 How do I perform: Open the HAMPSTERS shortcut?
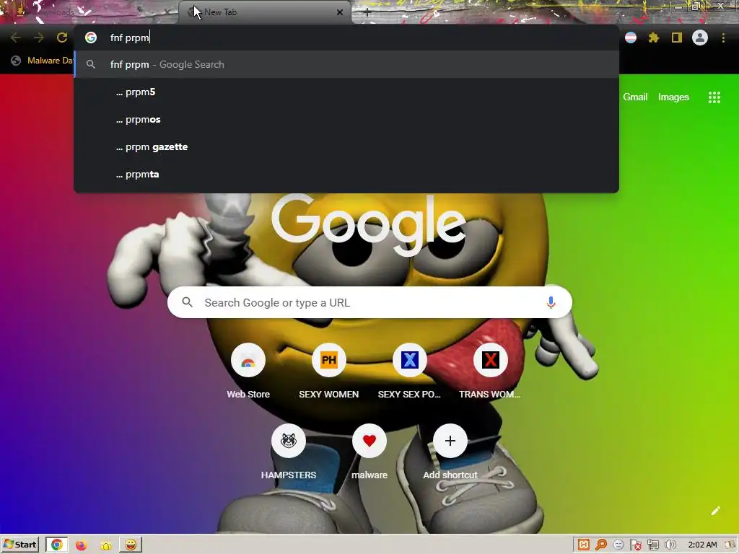[x=289, y=441]
